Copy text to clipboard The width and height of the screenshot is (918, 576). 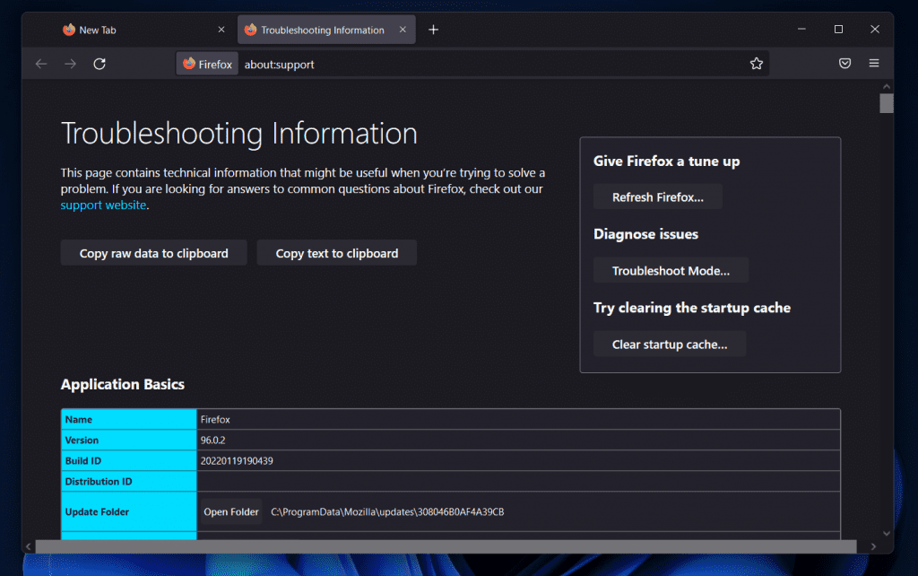[x=336, y=252]
